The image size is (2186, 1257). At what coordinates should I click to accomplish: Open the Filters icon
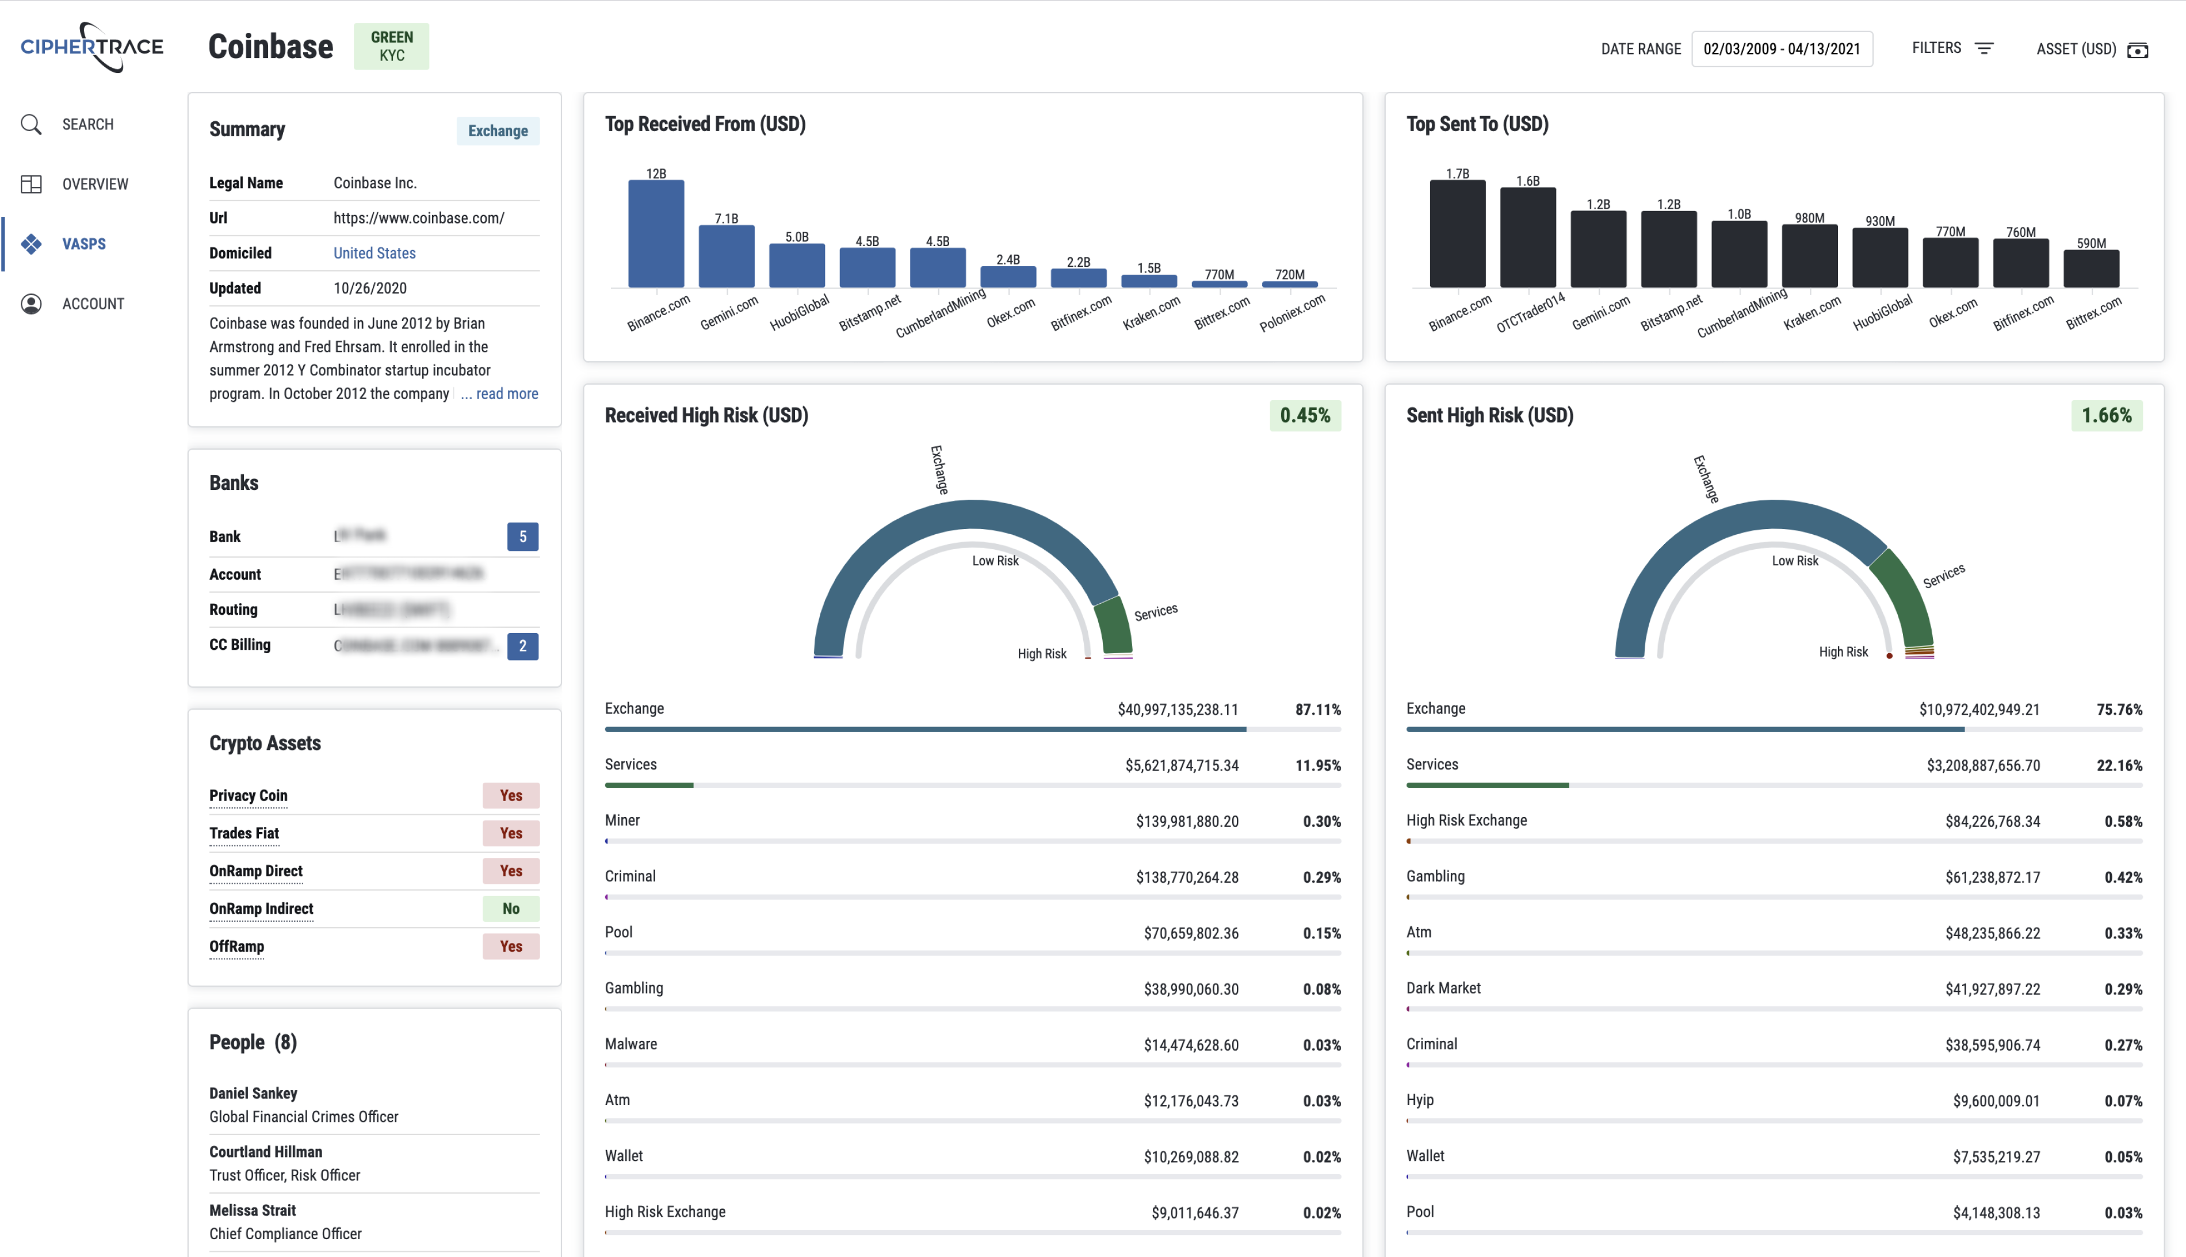(1985, 48)
